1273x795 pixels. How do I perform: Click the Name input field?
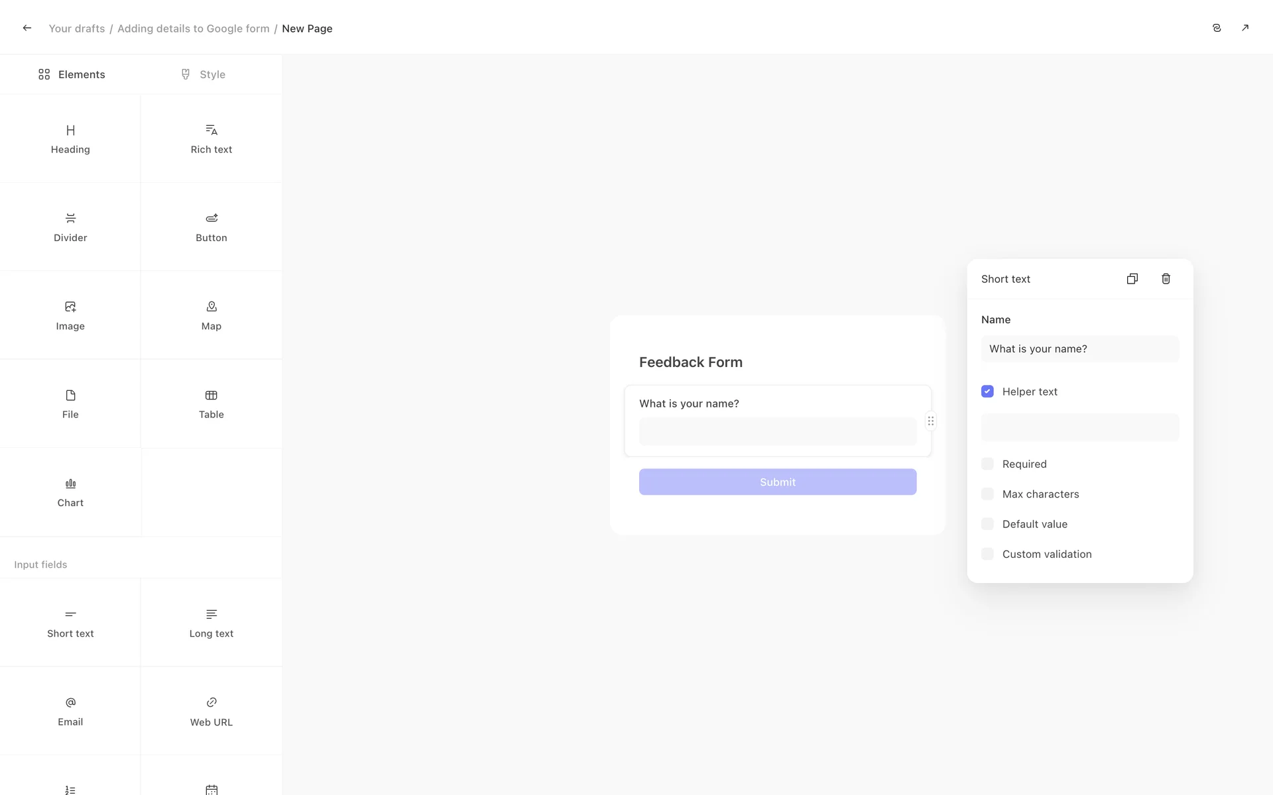1079,349
